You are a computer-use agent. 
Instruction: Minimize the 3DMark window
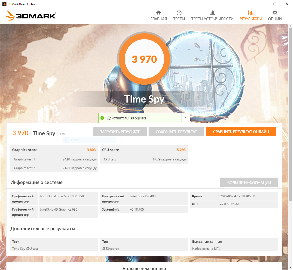(x=263, y=4)
